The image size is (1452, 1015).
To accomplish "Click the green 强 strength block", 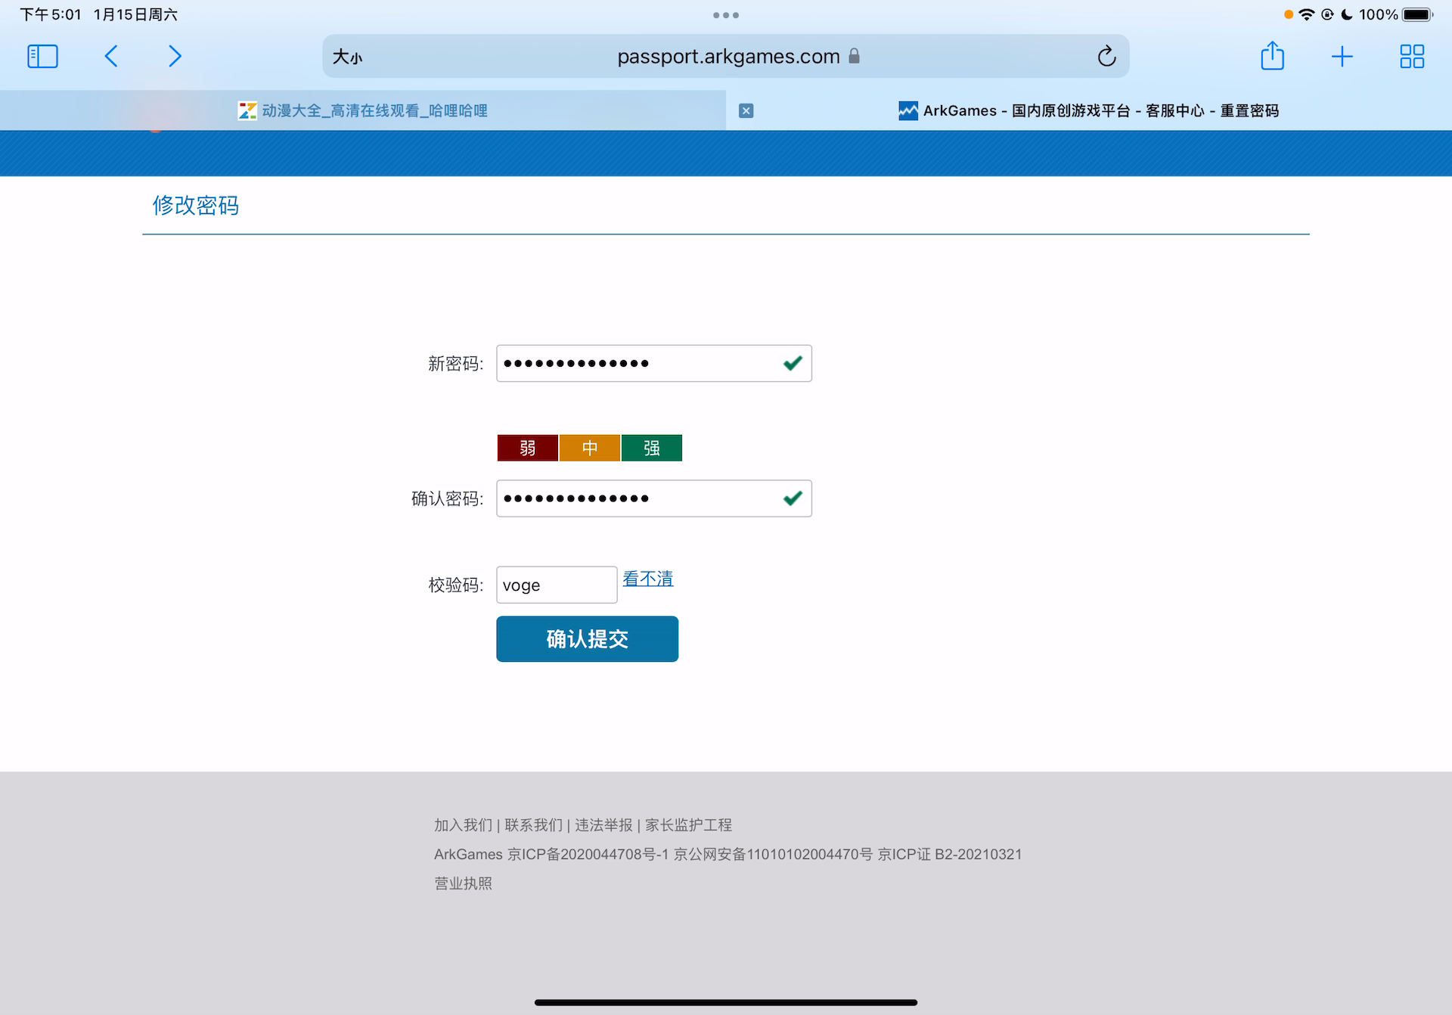I will coord(651,448).
